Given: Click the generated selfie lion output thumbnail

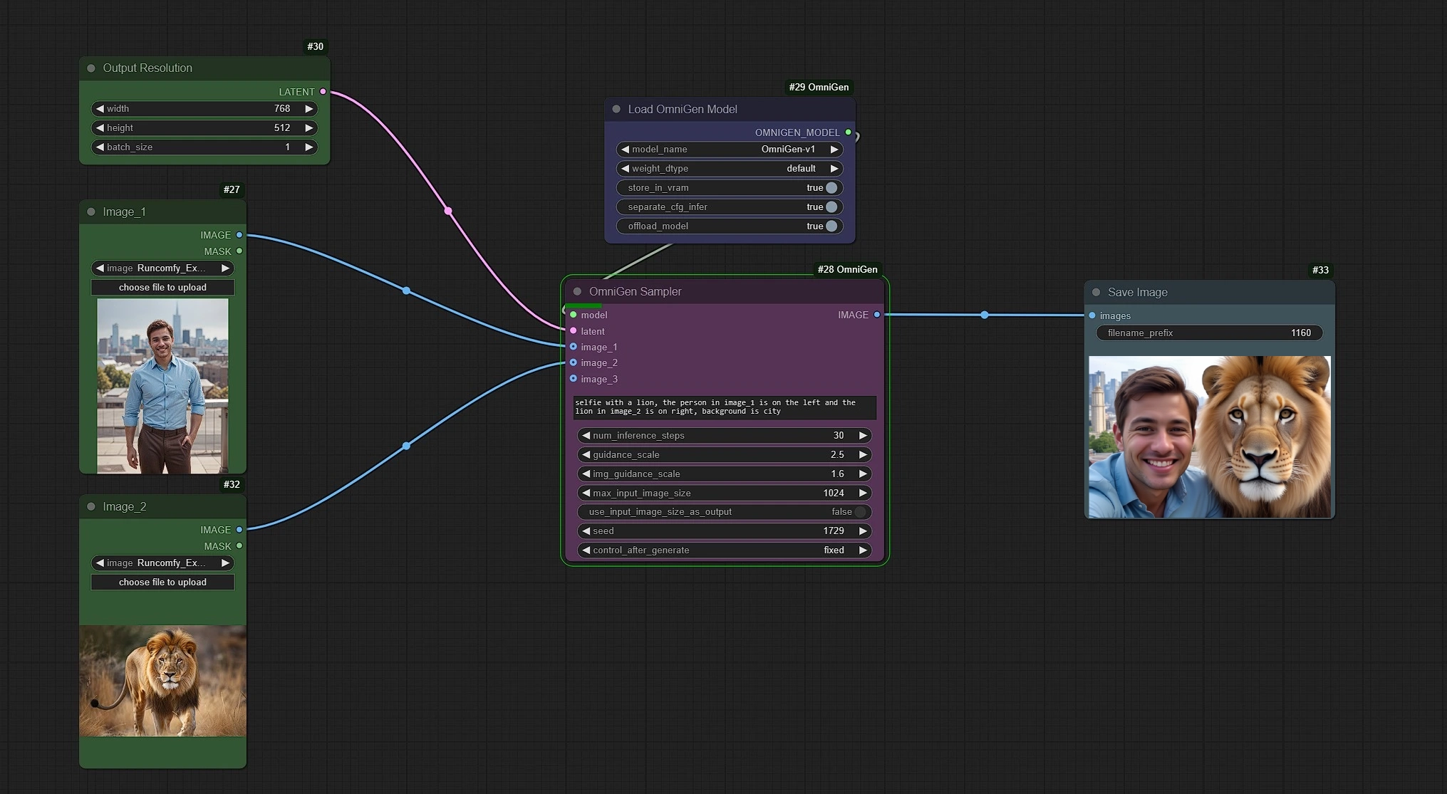Looking at the screenshot, I should [x=1209, y=437].
